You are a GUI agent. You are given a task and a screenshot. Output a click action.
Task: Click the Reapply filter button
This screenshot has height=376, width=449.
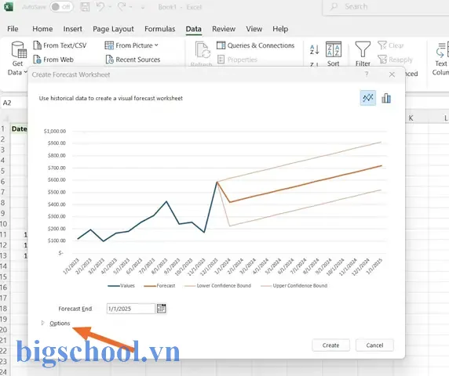(x=395, y=60)
